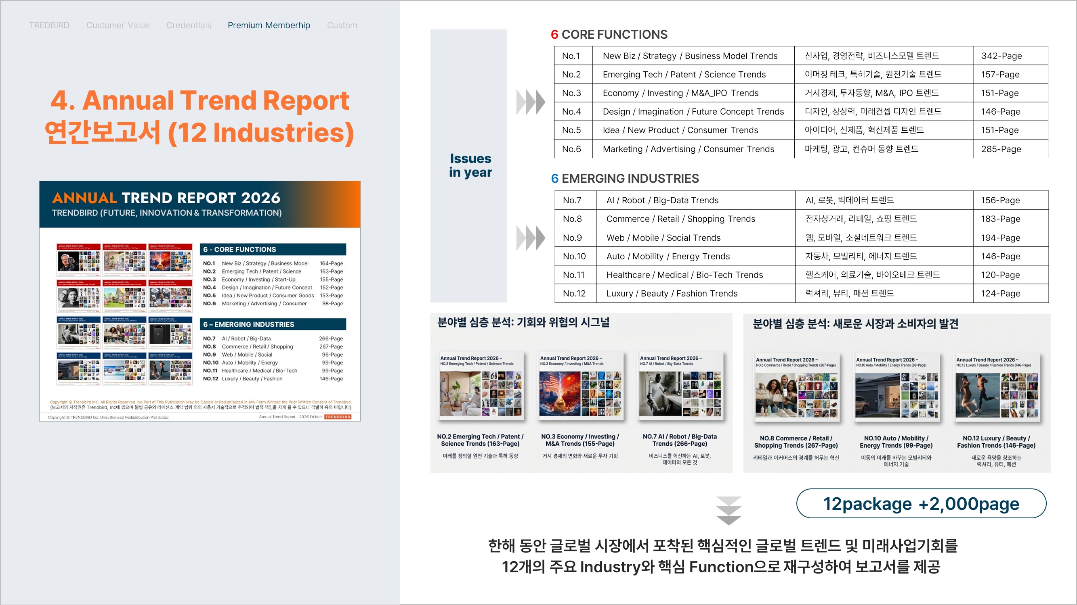The height and width of the screenshot is (605, 1077).
Task: Click the downward triple arrow icon
Action: [728, 511]
